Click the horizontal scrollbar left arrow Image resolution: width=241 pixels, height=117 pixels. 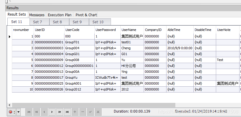coord(9,105)
